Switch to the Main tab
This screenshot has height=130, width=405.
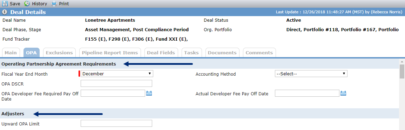click(x=11, y=53)
